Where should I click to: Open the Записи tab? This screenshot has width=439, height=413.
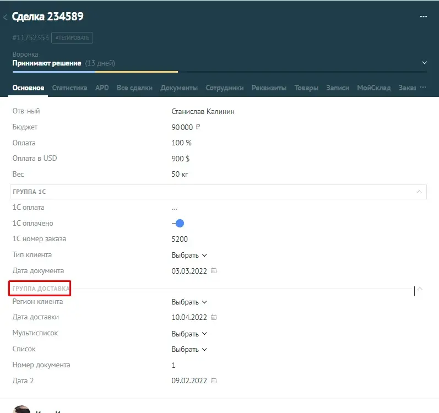pos(338,88)
